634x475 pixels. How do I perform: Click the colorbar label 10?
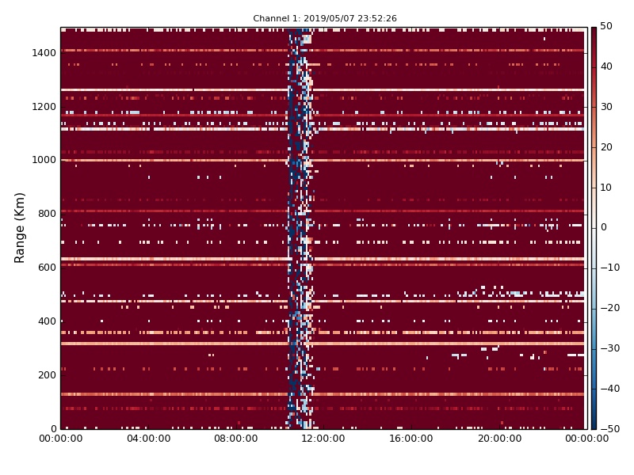[605, 188]
